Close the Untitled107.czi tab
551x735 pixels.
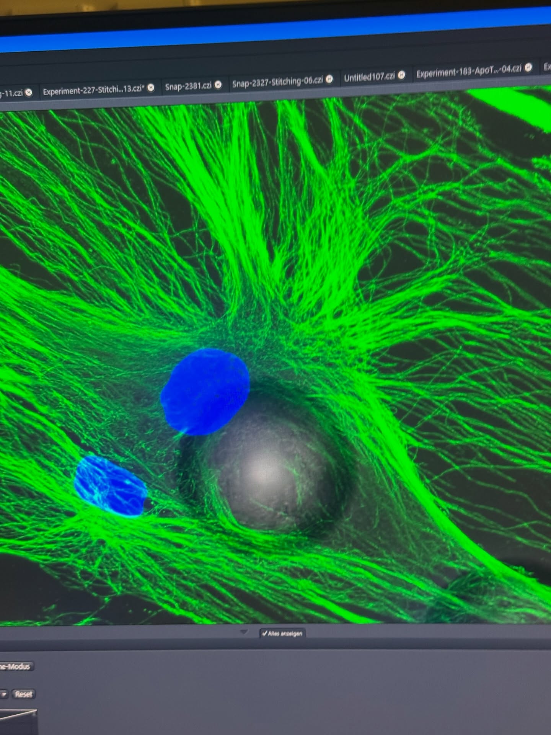(401, 75)
